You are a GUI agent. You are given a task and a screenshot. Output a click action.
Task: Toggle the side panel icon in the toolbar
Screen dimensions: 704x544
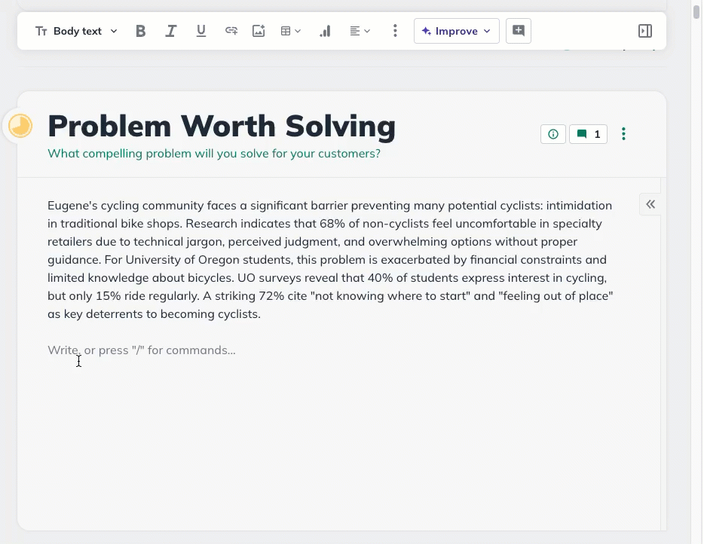[645, 31]
